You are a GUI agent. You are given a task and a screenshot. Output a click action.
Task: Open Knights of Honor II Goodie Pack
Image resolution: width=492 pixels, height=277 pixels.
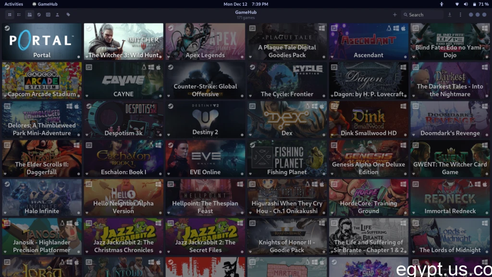pyautogui.click(x=287, y=236)
